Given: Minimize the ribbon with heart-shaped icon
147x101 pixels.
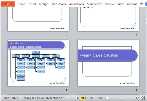Looking at the screenshot, I should pyautogui.click(x=141, y=4).
